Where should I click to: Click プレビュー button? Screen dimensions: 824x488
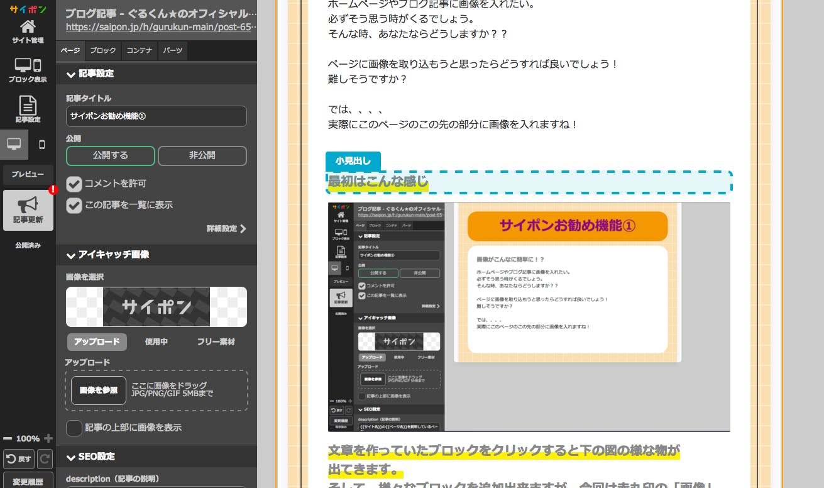[28, 174]
